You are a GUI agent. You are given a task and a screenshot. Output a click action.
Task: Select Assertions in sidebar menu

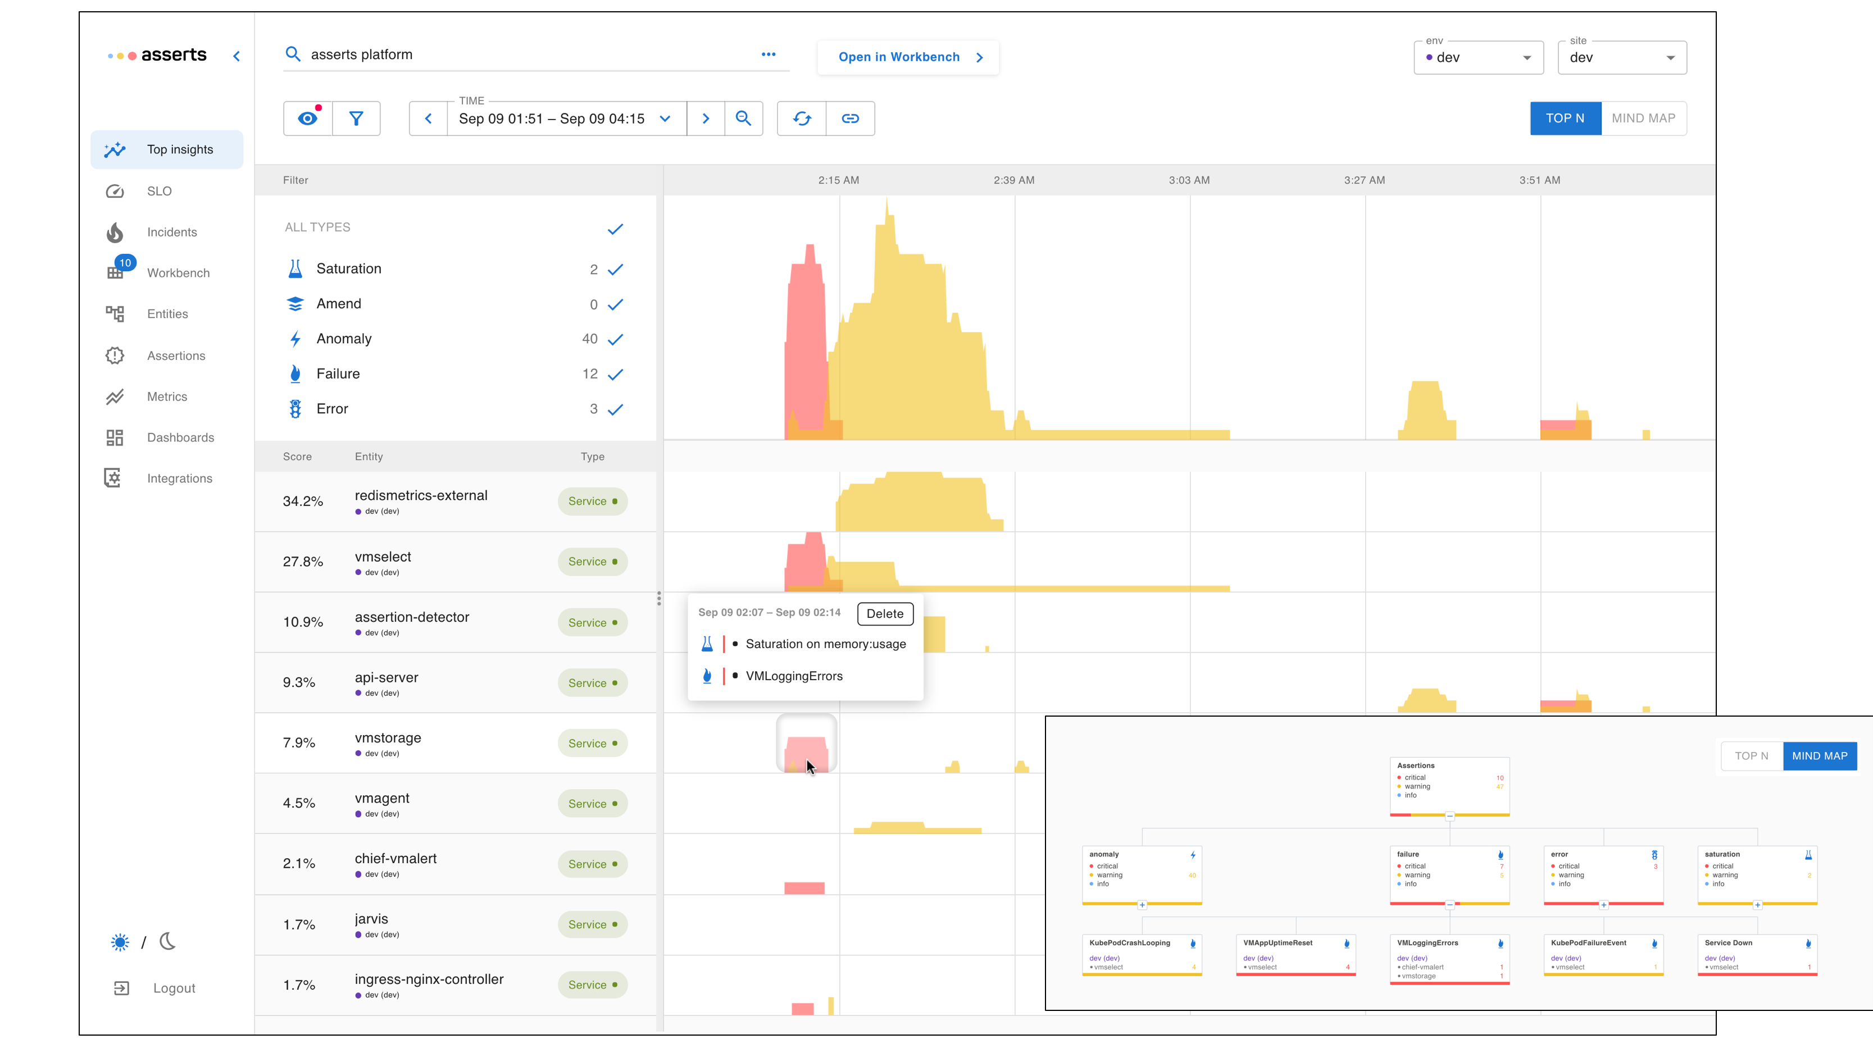pos(176,356)
